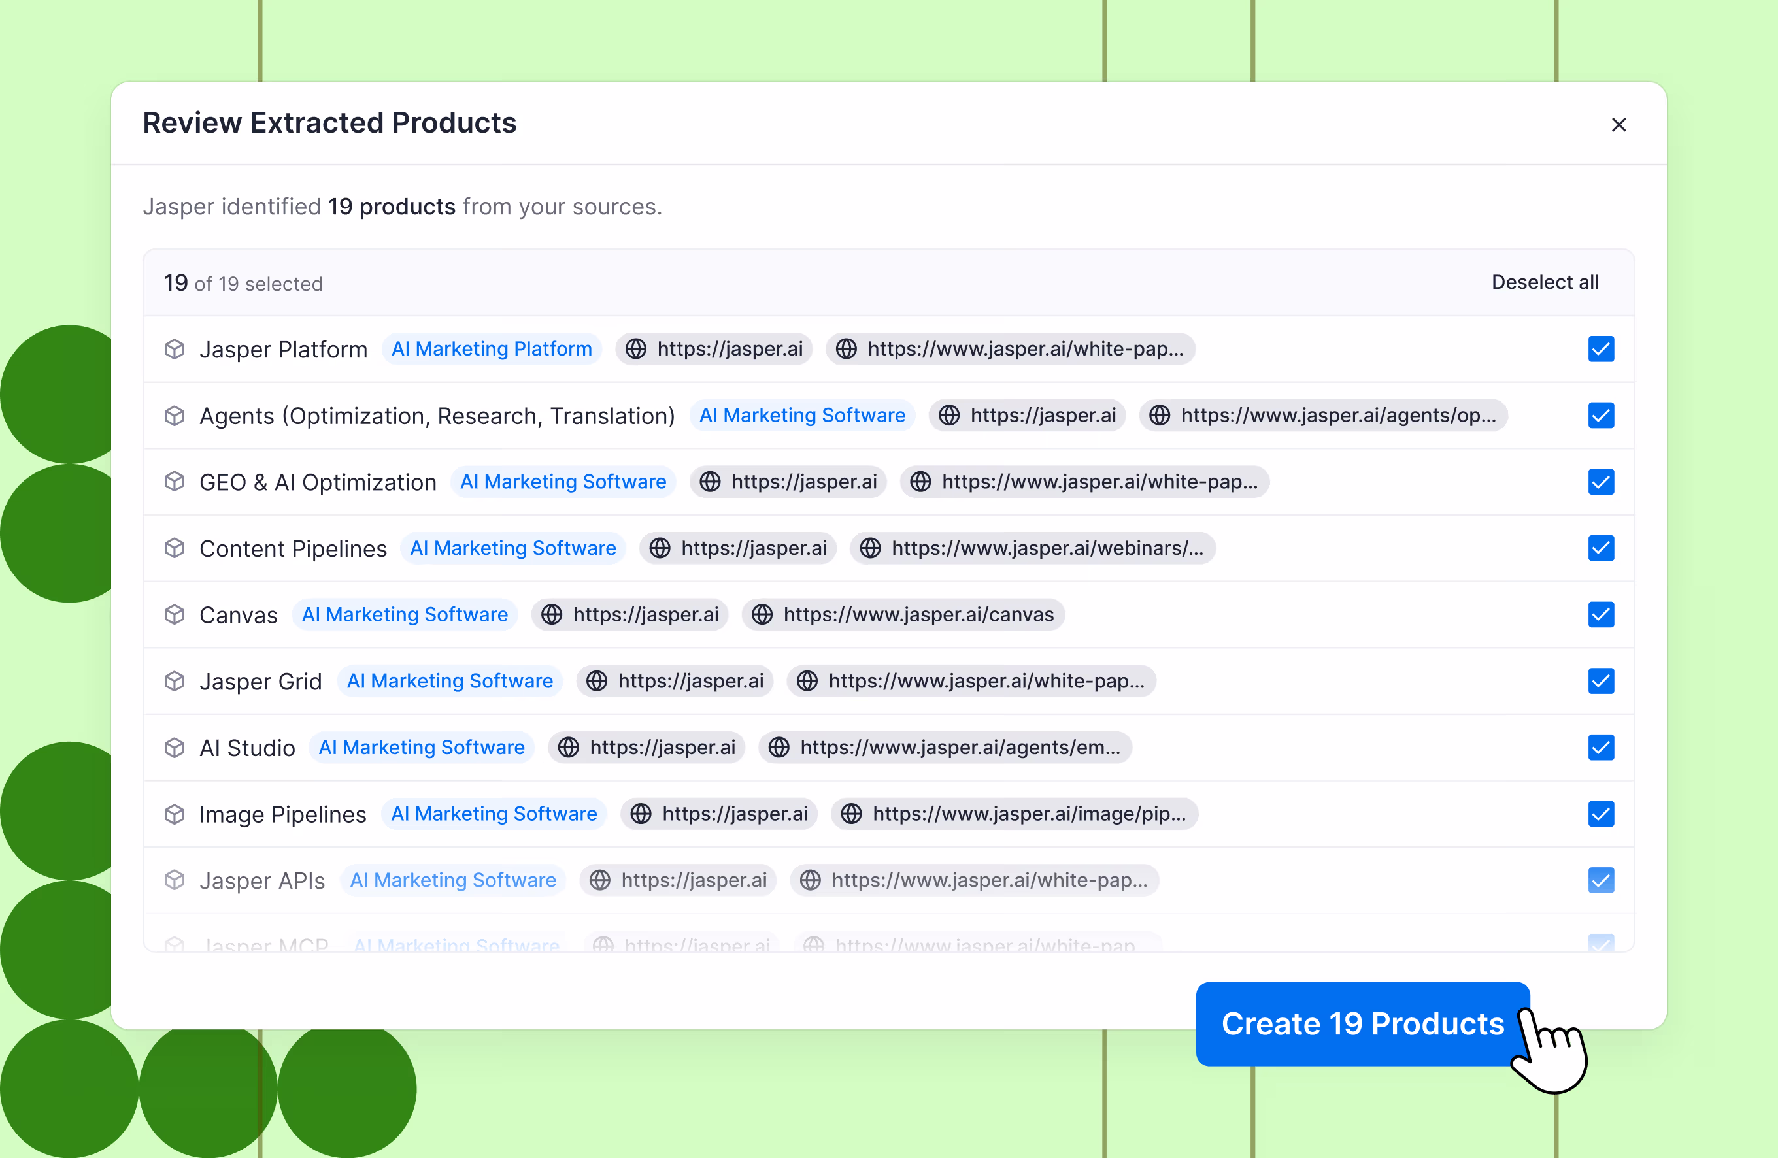Open the jasper.ai/agents/em... link
Viewport: 1778px width, 1158px height.
[945, 748]
